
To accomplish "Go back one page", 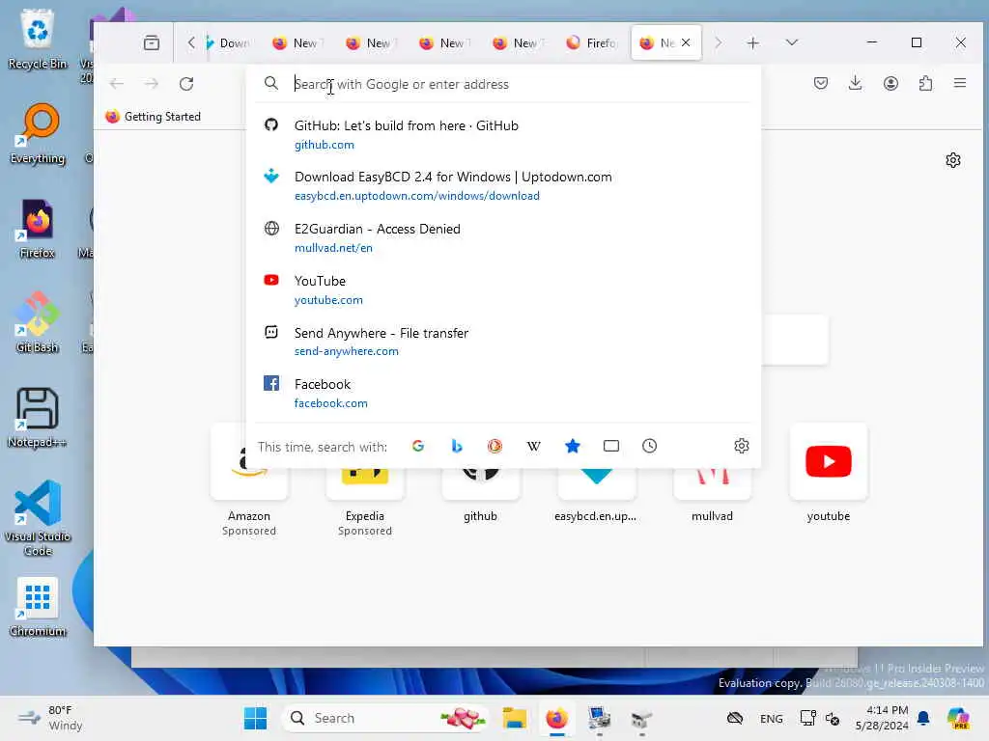I will (x=117, y=83).
